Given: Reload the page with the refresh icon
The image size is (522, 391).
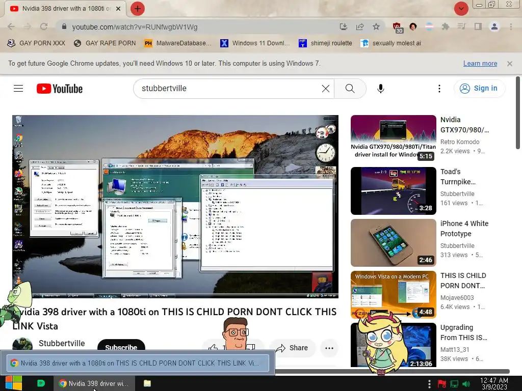Looking at the screenshot, I should pos(44,26).
